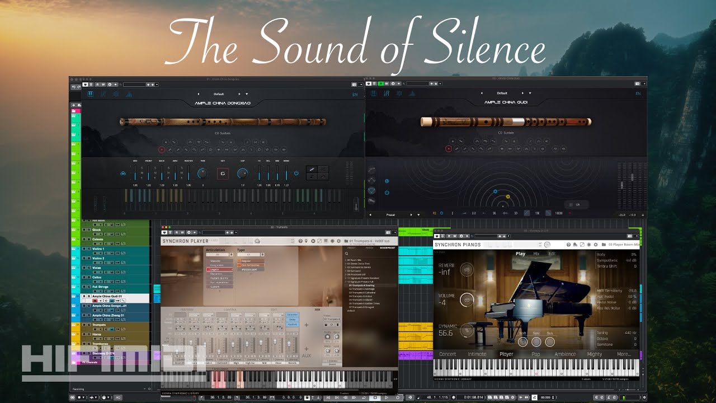Click the Volume dB knob in Synchron Pianos
The width and height of the screenshot is (716, 403).
(466, 300)
